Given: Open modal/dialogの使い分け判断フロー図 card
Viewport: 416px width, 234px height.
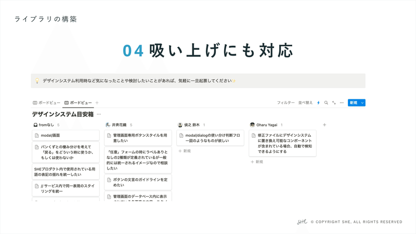Looking at the screenshot, I should click(x=210, y=138).
